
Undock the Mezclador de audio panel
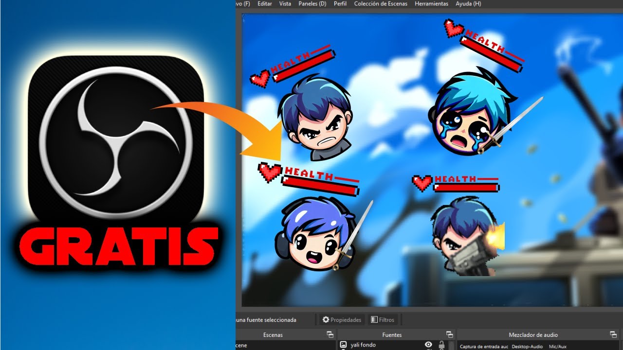[613, 334]
